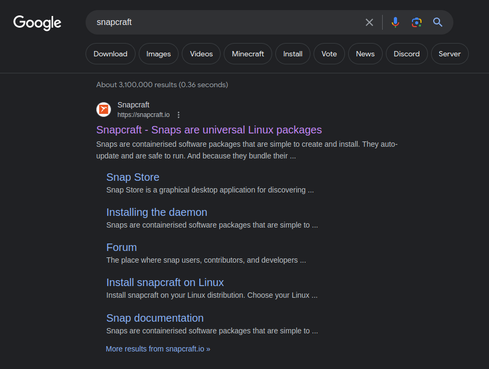Click the Snapcraft site favicon
Viewport: 489px width, 369px height.
[104, 110]
